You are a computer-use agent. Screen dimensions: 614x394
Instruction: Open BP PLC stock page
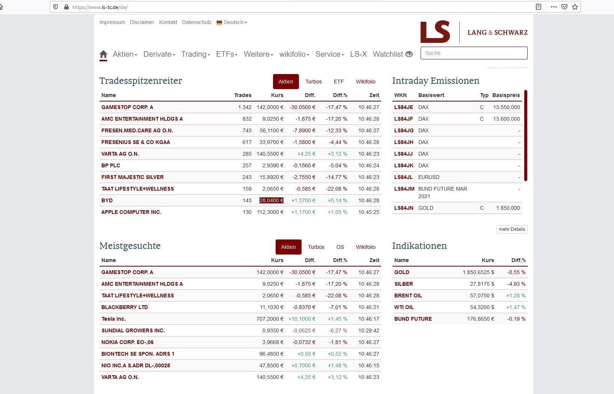tap(111, 165)
